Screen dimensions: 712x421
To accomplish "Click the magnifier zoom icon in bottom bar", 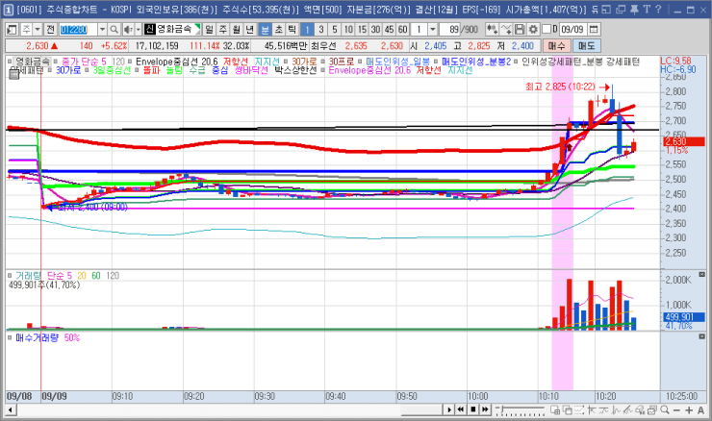I will pyautogui.click(x=665, y=410).
